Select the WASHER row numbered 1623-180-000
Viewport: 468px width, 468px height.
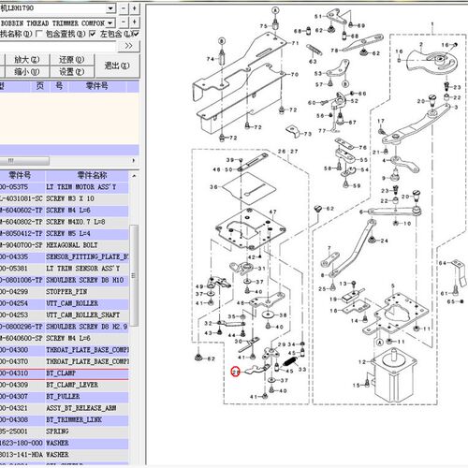pyautogui.click(x=64, y=443)
